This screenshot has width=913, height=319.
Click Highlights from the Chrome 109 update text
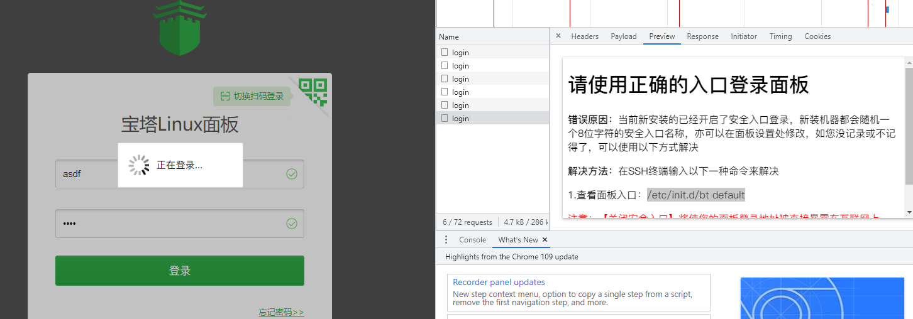click(512, 257)
